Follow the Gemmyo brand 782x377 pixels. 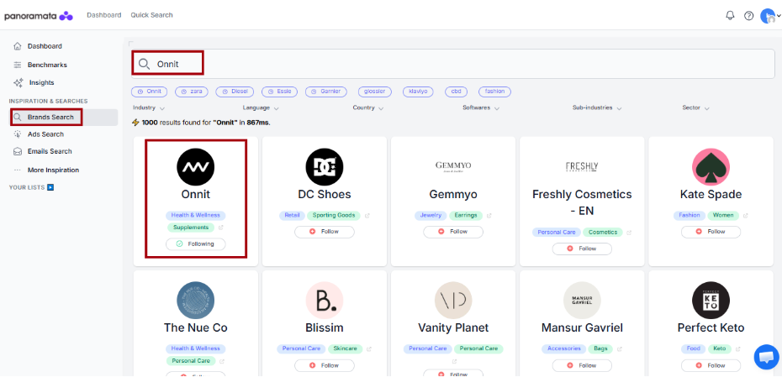coord(453,232)
